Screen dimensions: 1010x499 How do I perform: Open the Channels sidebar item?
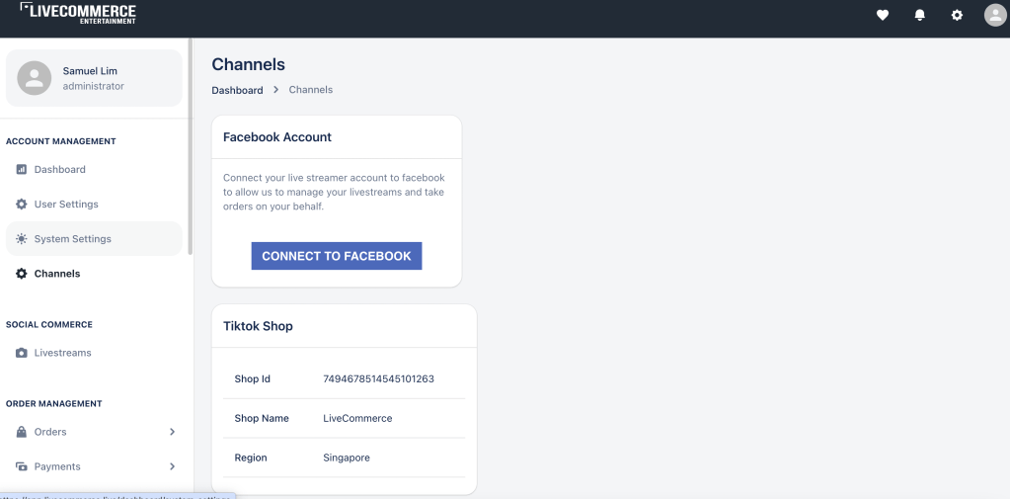[57, 274]
